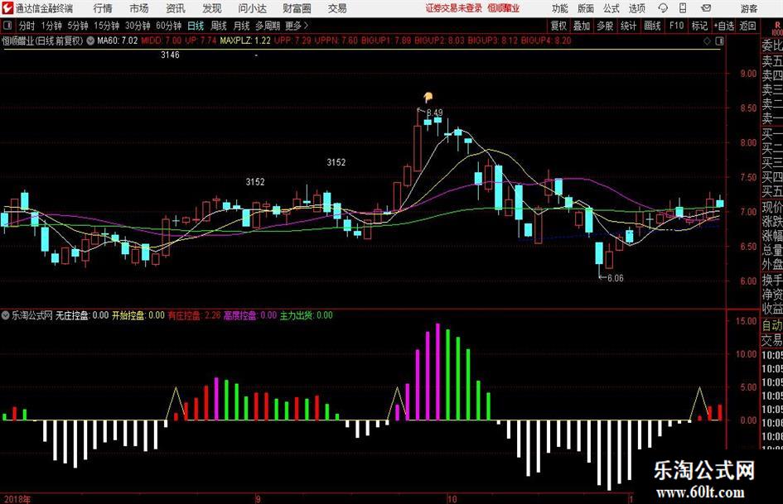Switch to the 5分钟 period tab
The height and width of the screenshot is (504, 783).
(77, 26)
